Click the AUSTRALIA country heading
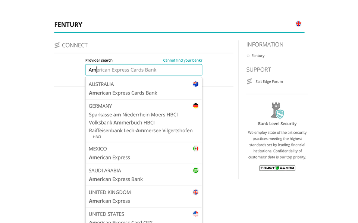The height and width of the screenshot is (223, 358). point(101,84)
